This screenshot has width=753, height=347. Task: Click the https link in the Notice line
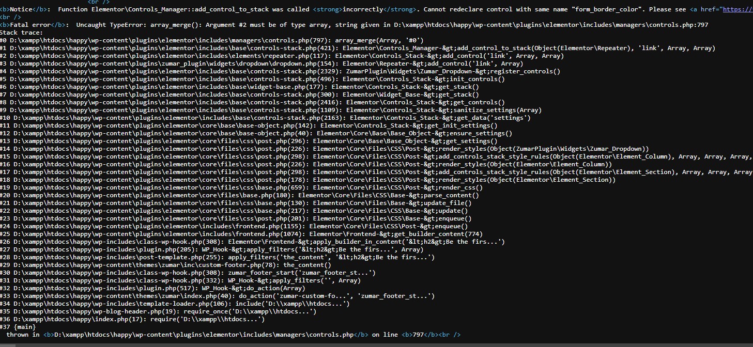pos(738,9)
